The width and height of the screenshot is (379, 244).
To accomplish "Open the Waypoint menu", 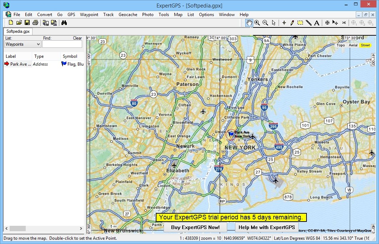I will (89, 15).
